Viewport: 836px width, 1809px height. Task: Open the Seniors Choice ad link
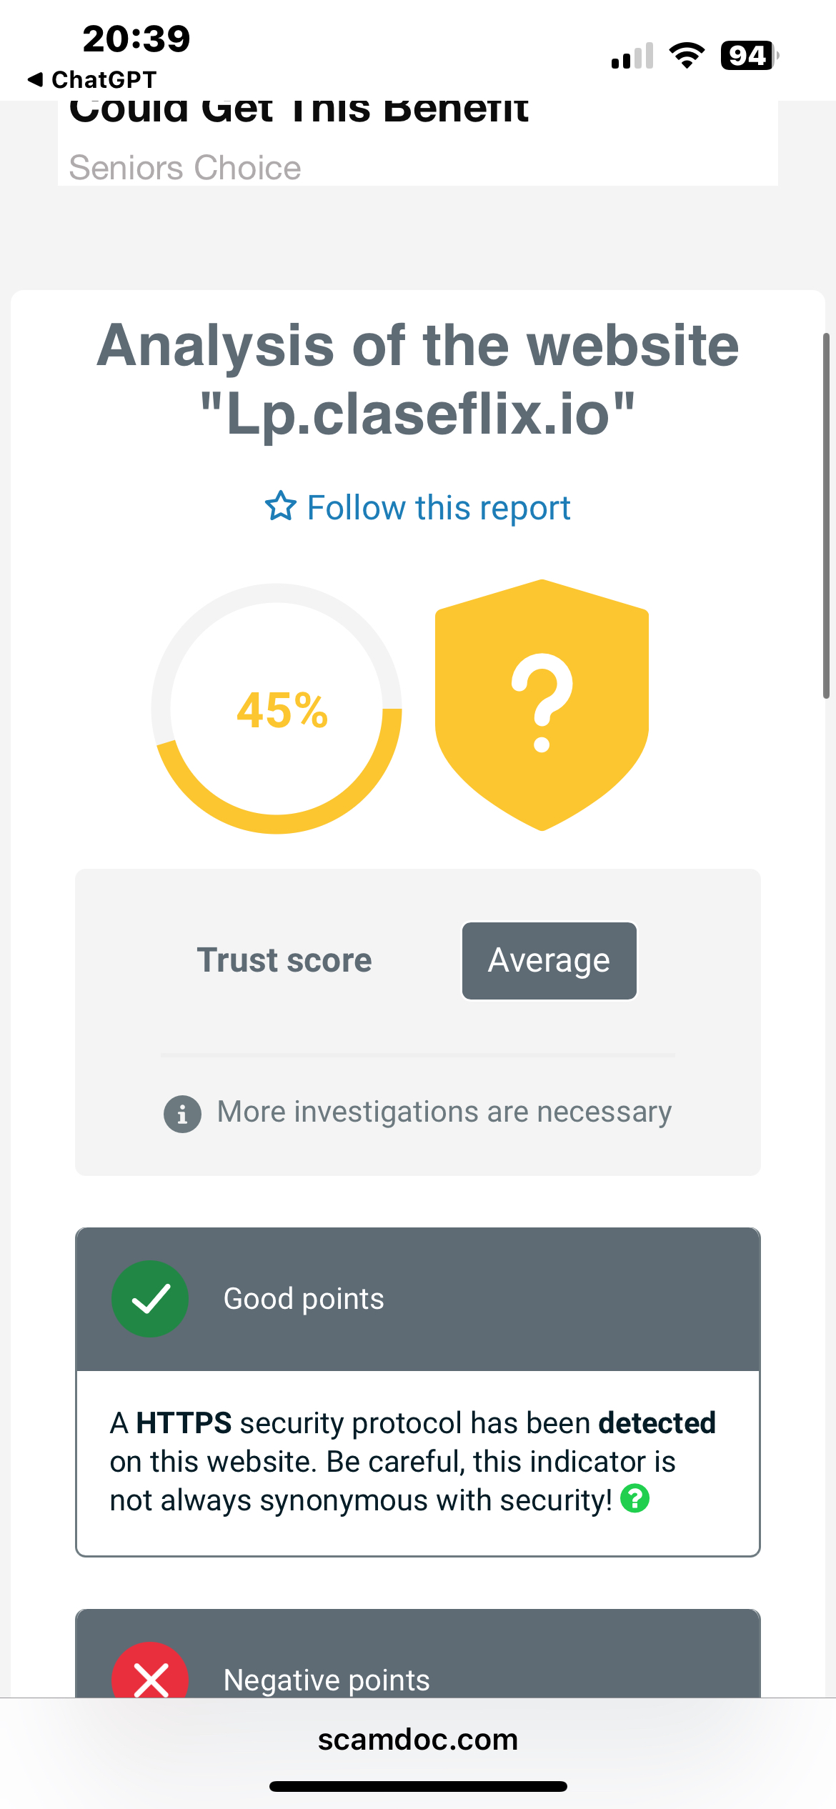pos(185,168)
